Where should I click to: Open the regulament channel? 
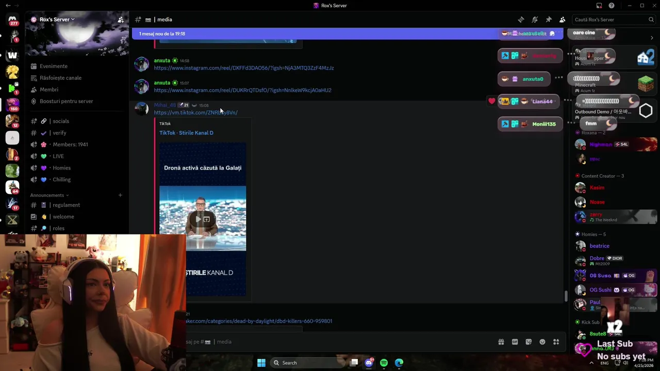66,205
